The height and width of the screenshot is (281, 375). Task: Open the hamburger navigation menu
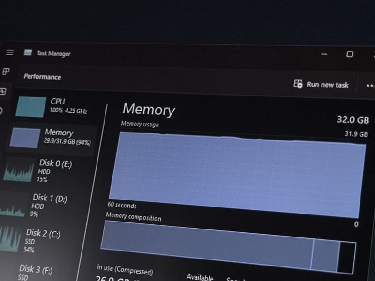pyautogui.click(x=9, y=52)
